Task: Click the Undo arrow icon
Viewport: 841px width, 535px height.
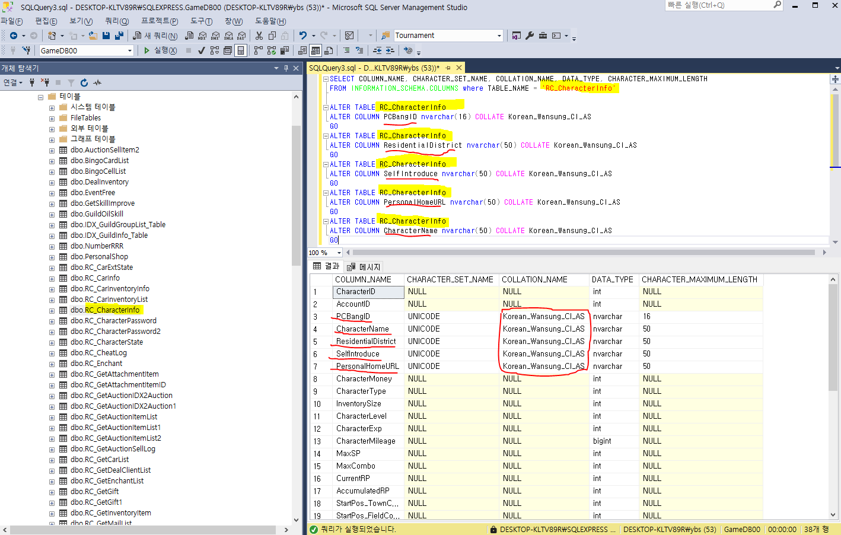Action: (x=302, y=36)
